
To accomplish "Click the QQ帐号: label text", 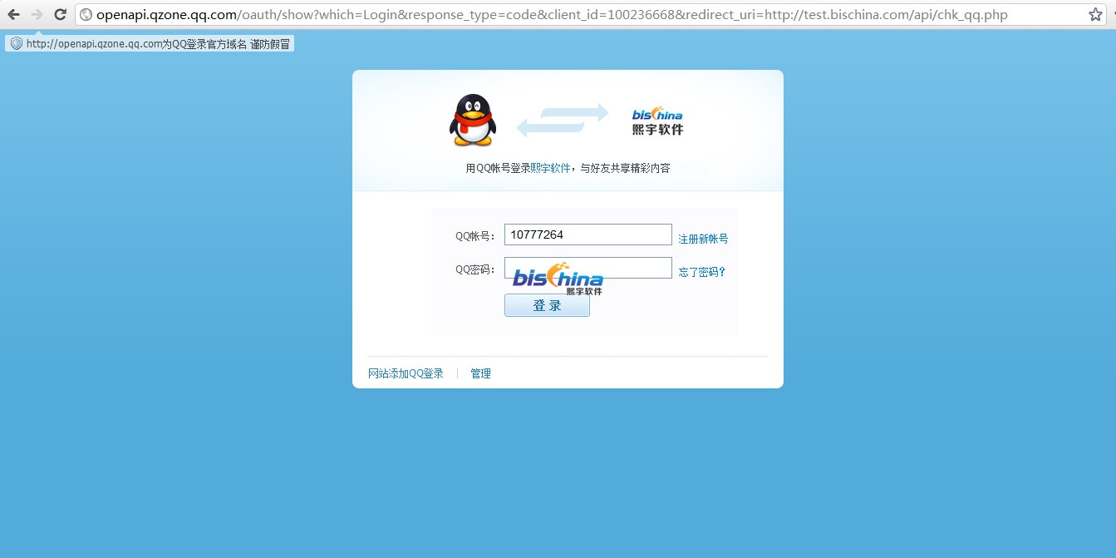I will [475, 236].
